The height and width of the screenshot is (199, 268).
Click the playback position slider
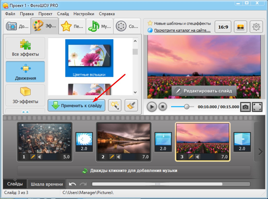tap(187, 107)
